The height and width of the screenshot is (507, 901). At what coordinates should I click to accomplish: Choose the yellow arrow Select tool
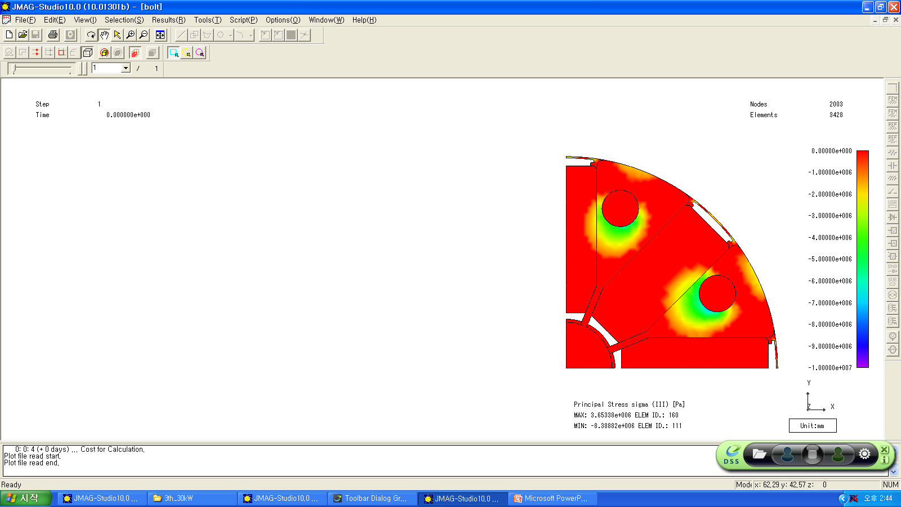click(x=117, y=35)
